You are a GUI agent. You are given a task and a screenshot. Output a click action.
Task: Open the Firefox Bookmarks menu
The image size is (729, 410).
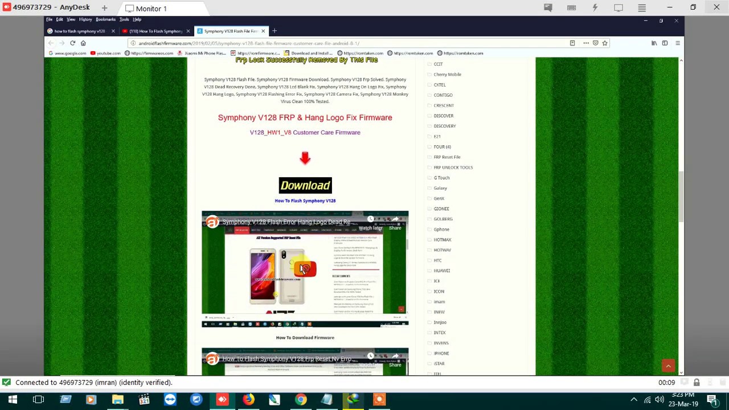click(105, 19)
